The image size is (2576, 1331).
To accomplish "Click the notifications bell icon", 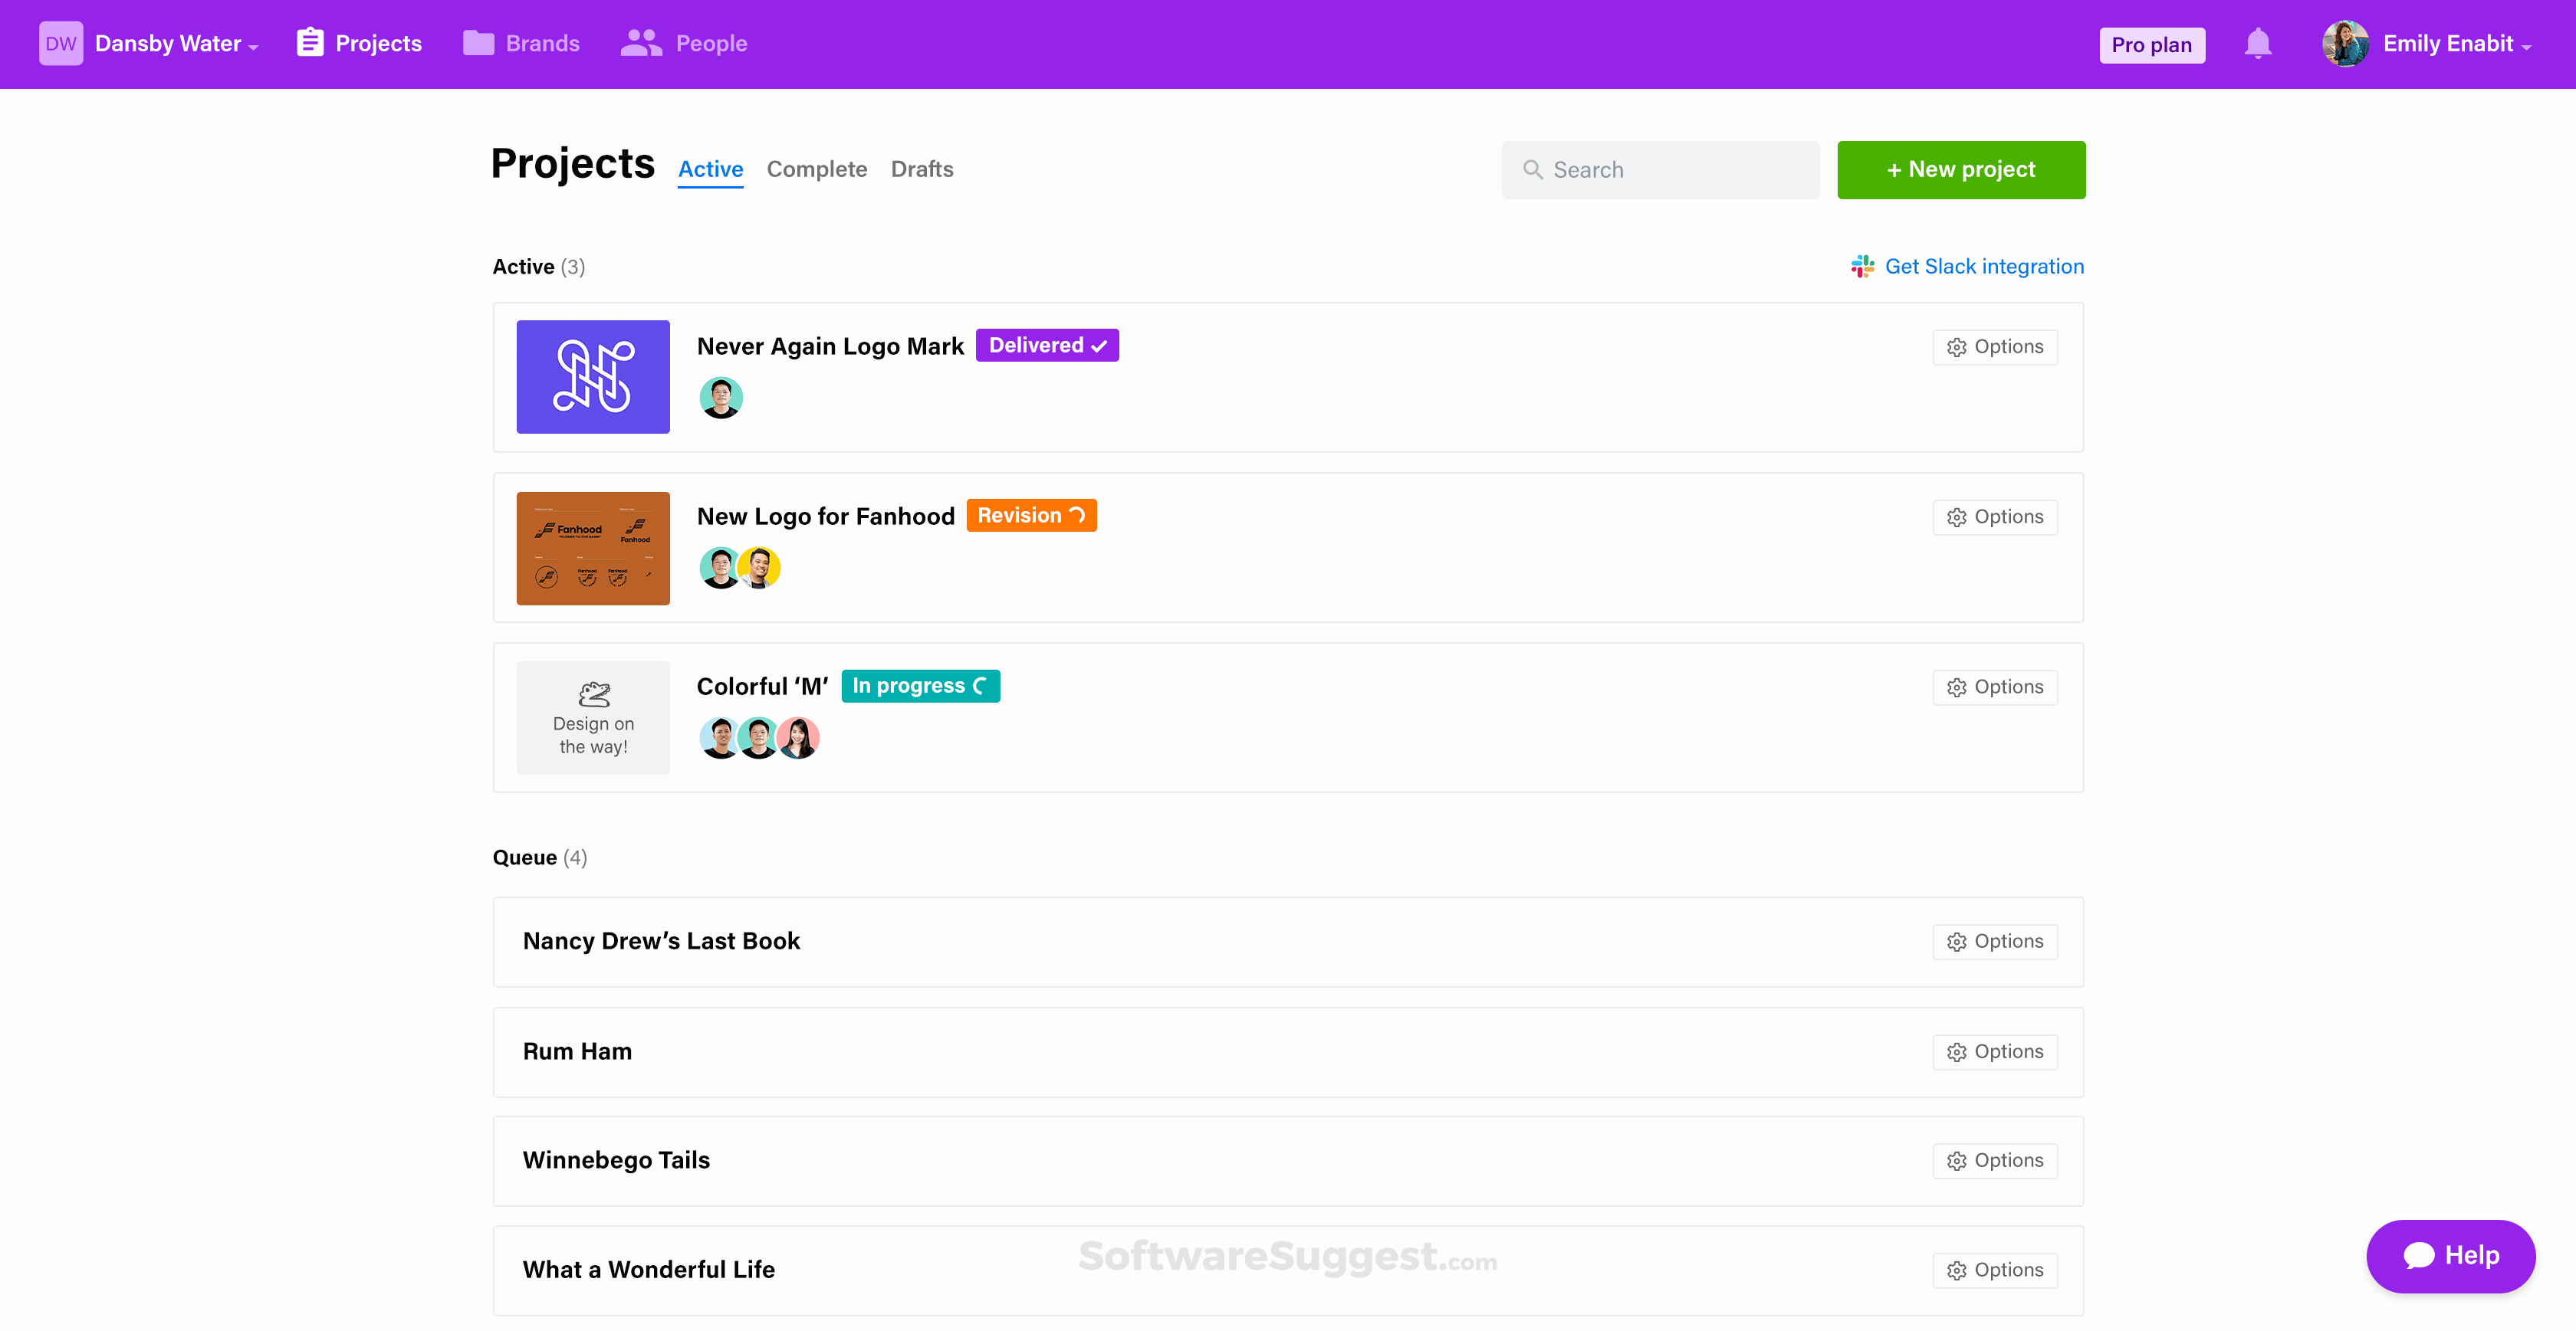I will pyautogui.click(x=2258, y=43).
